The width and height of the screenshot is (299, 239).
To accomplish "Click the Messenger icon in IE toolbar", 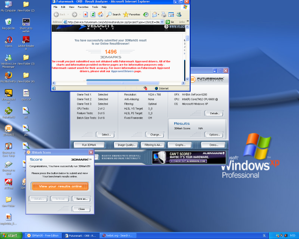I will point(178,14).
